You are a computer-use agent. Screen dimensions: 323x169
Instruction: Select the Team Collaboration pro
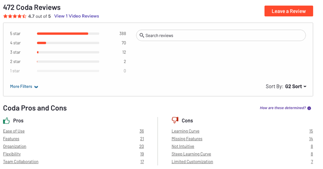21,162
